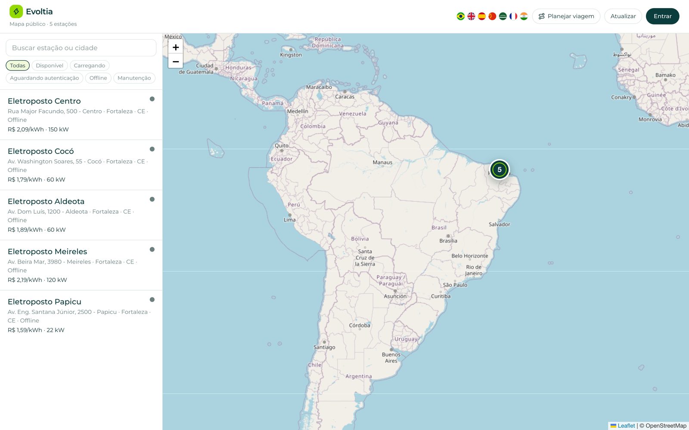
Task: Open Planejar viagem trip planner
Action: (x=566, y=16)
